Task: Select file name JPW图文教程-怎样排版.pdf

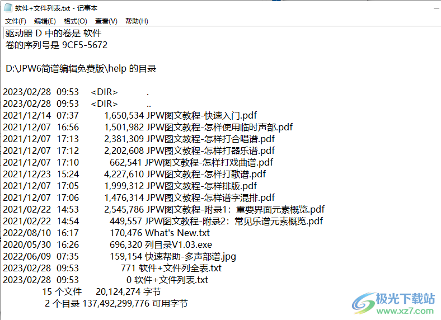Action: coord(201,186)
